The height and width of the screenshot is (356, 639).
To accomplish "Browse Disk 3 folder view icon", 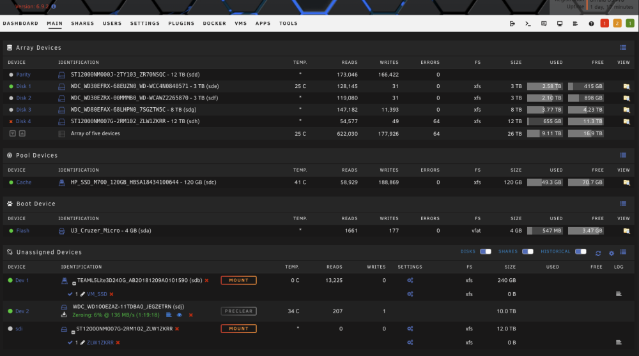I will point(626,110).
